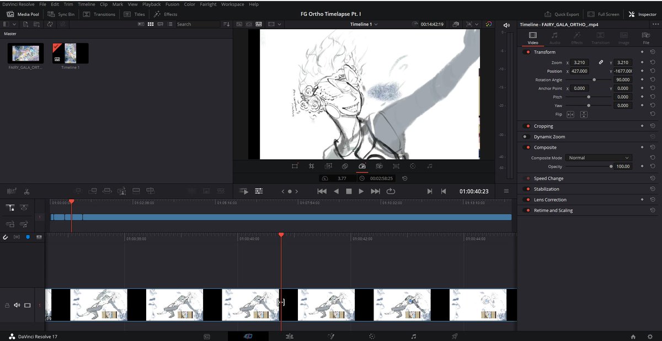This screenshot has width=662, height=341.
Task: Disable the Composite section toggle
Action: pyautogui.click(x=526, y=147)
